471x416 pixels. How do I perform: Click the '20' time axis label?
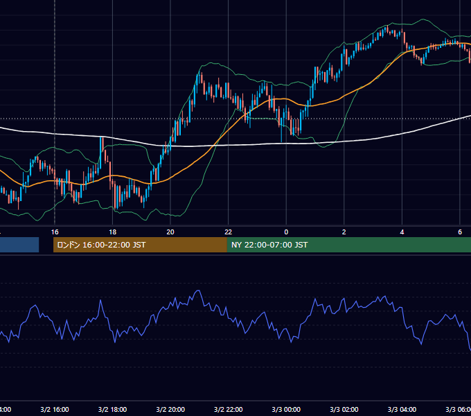coord(170,232)
